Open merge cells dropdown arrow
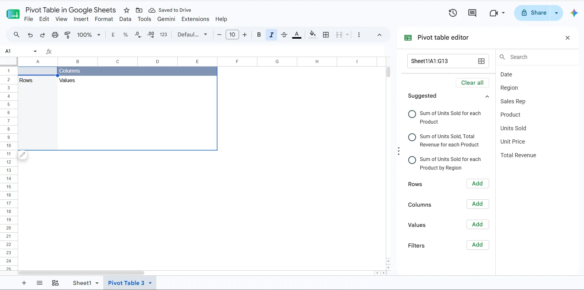The image size is (584, 290). coord(347,35)
